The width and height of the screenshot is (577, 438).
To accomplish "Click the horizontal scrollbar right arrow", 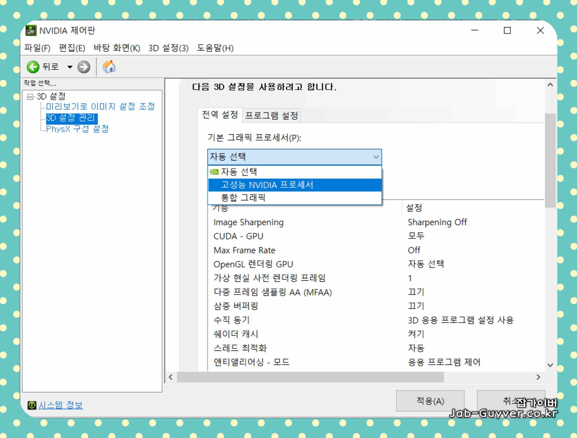I will 538,377.
